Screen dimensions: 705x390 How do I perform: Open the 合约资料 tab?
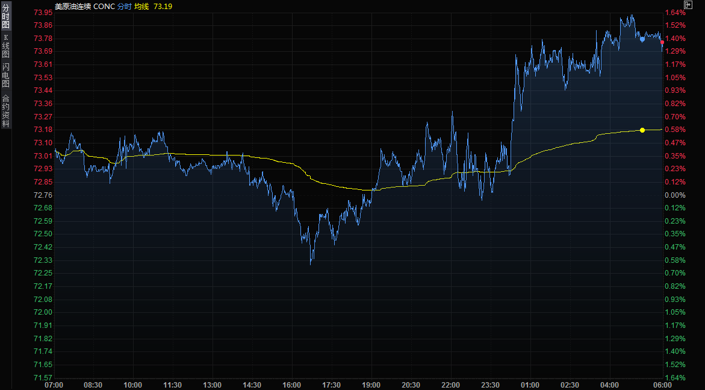pos(5,111)
